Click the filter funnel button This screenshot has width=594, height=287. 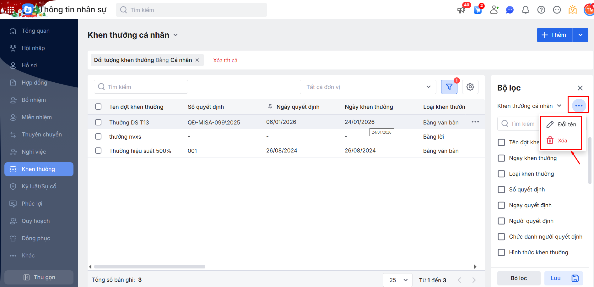[x=449, y=87]
